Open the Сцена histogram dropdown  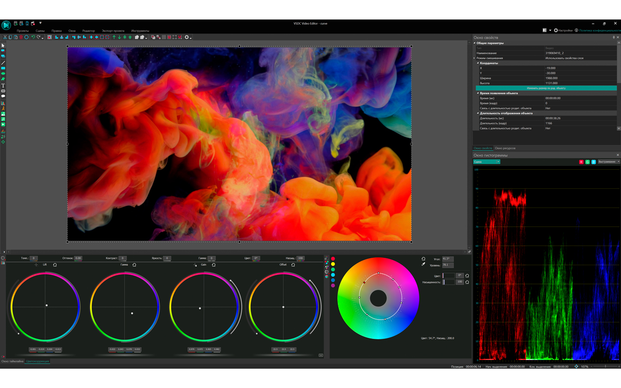tap(487, 162)
